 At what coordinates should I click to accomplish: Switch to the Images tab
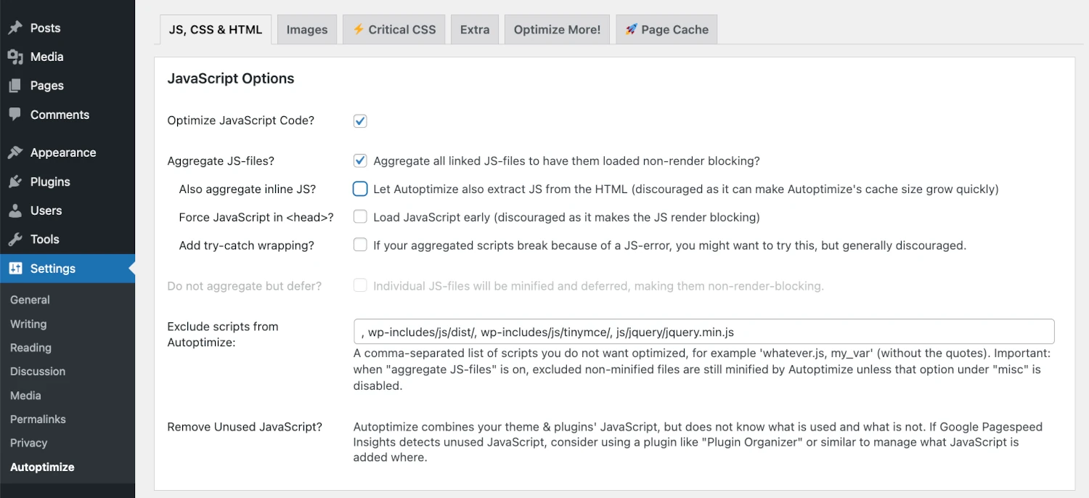point(307,30)
